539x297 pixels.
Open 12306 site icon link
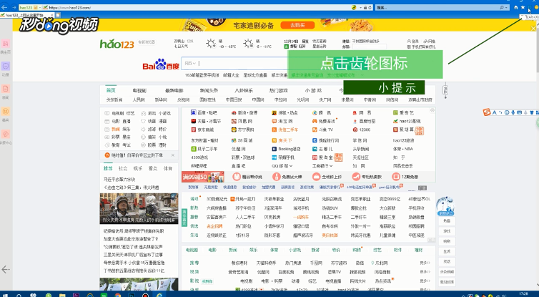tap(362, 130)
